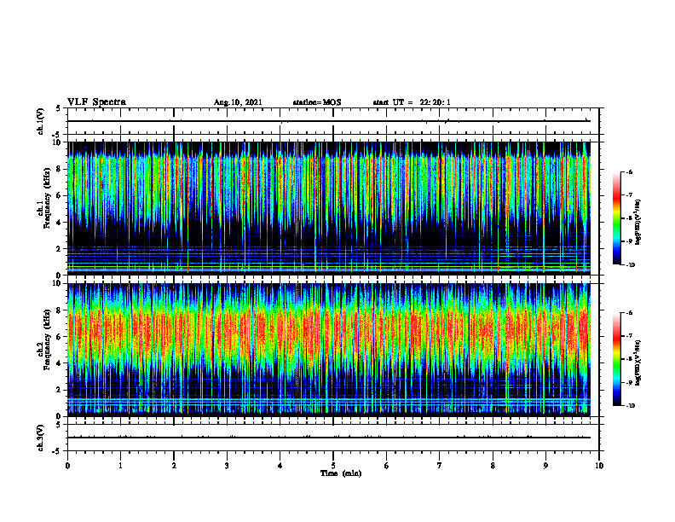675x522 pixels.
Task: Click time-axis tick label "7"
Action: pos(440,466)
